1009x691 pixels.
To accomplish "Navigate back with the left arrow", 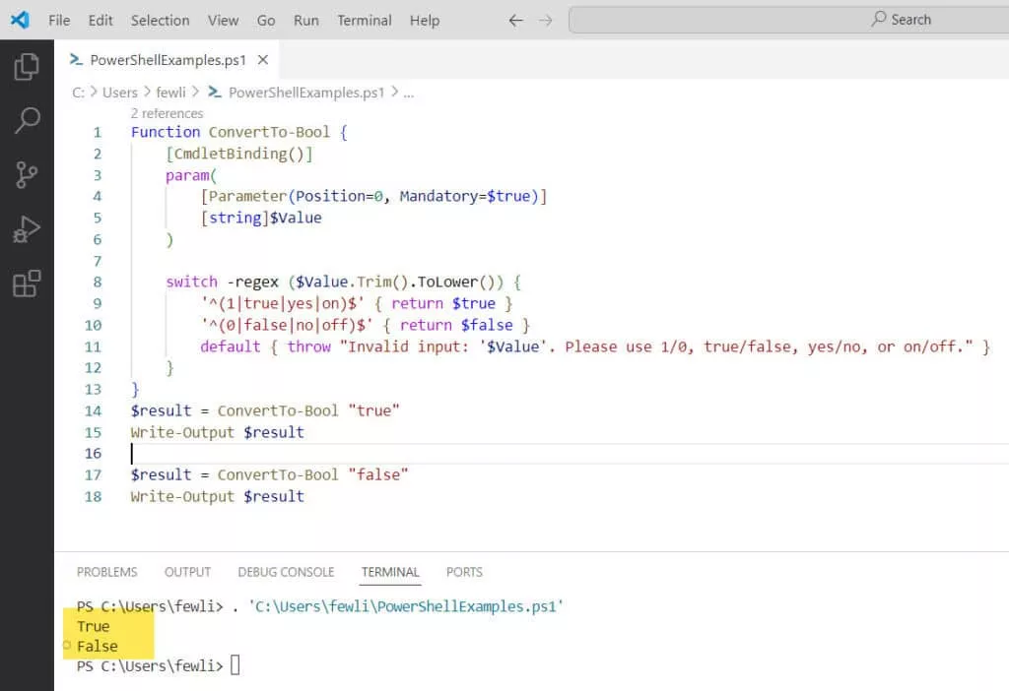I will tap(515, 20).
